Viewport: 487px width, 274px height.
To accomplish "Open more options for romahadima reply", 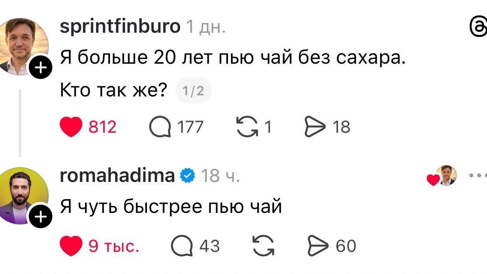I will (x=478, y=176).
